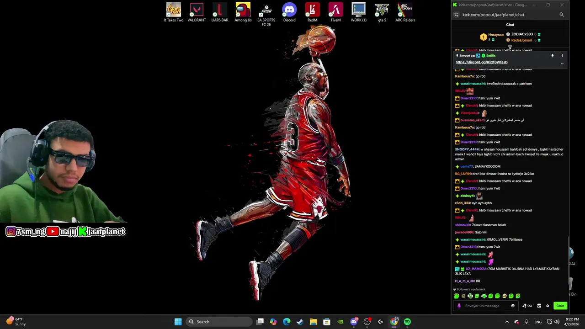Open Microsoft Edge from the taskbar
This screenshot has height=329, width=585.
coord(287,322)
